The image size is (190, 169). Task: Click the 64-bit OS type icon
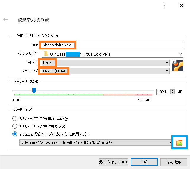tap(178, 66)
